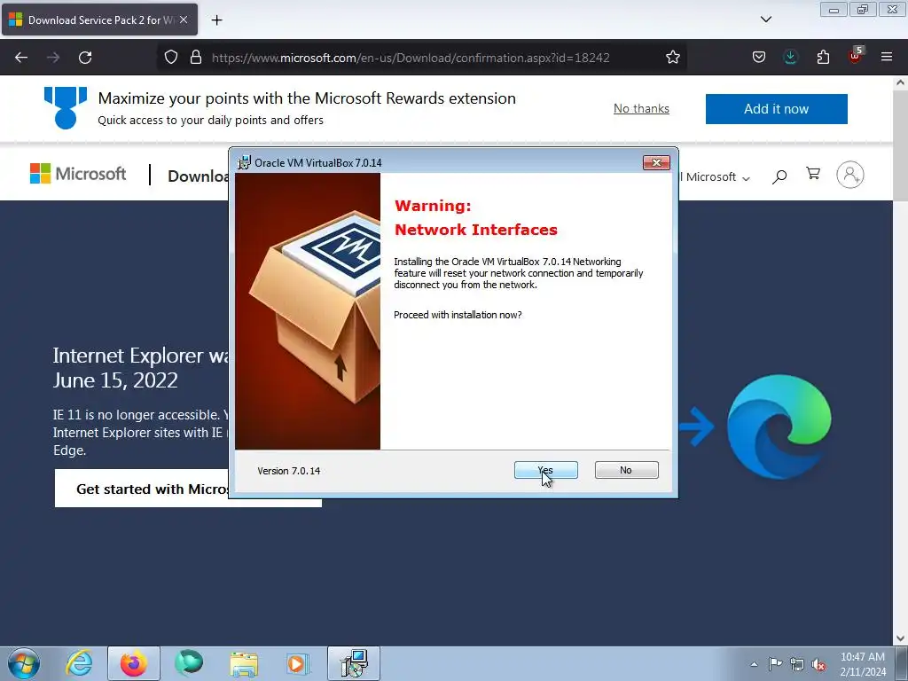Open the Firefox extensions puzzle icon
This screenshot has width=908, height=681.
click(823, 58)
